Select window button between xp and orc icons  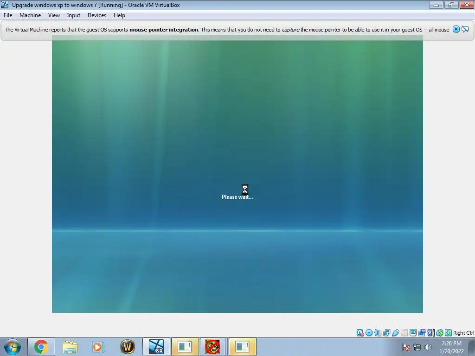pyautogui.click(x=185, y=347)
